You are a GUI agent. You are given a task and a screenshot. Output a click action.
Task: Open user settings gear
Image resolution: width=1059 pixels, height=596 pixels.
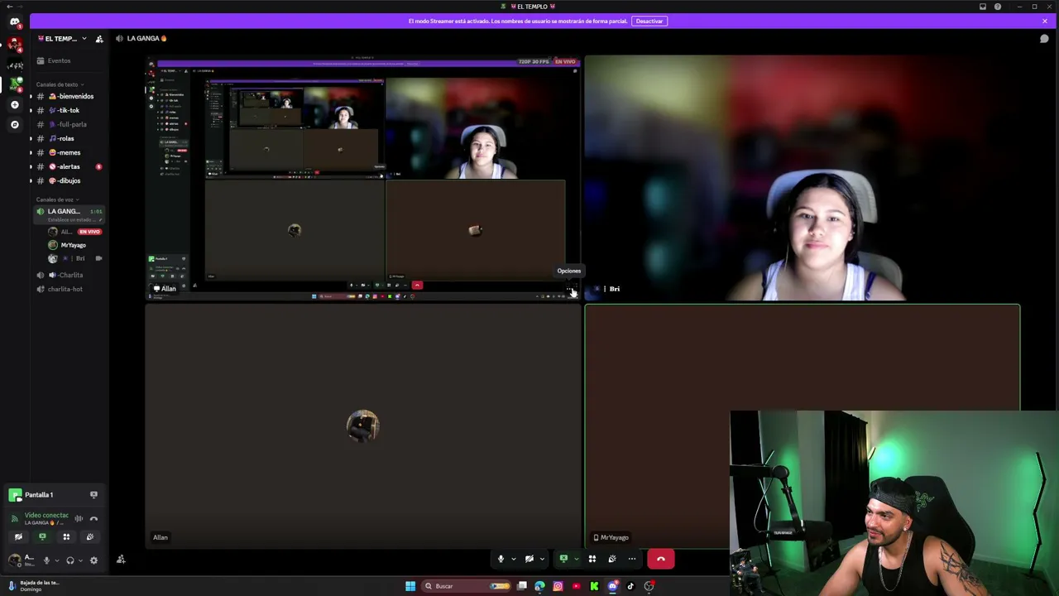click(x=93, y=560)
